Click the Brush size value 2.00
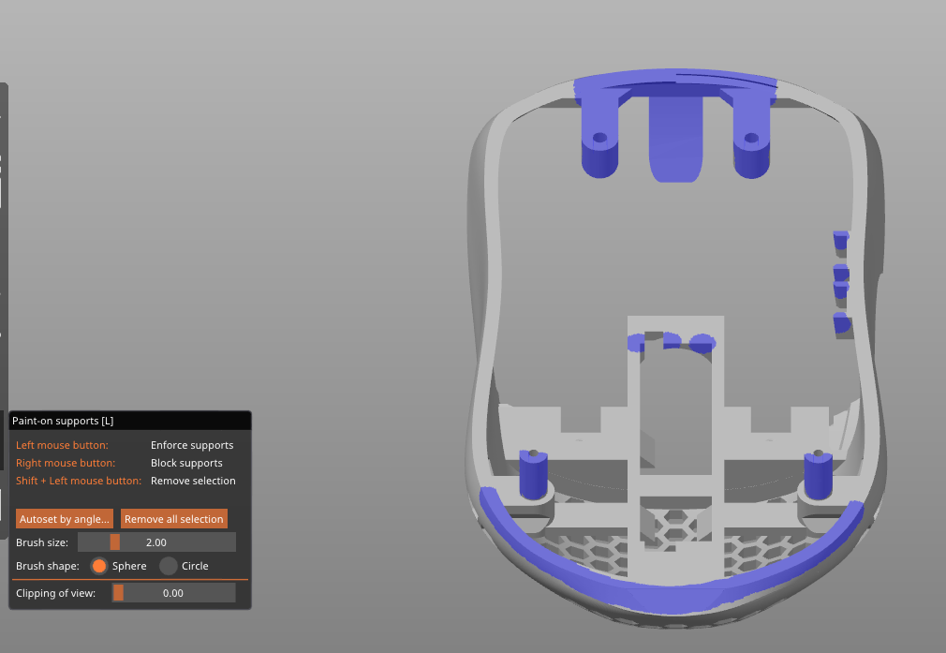 (156, 542)
